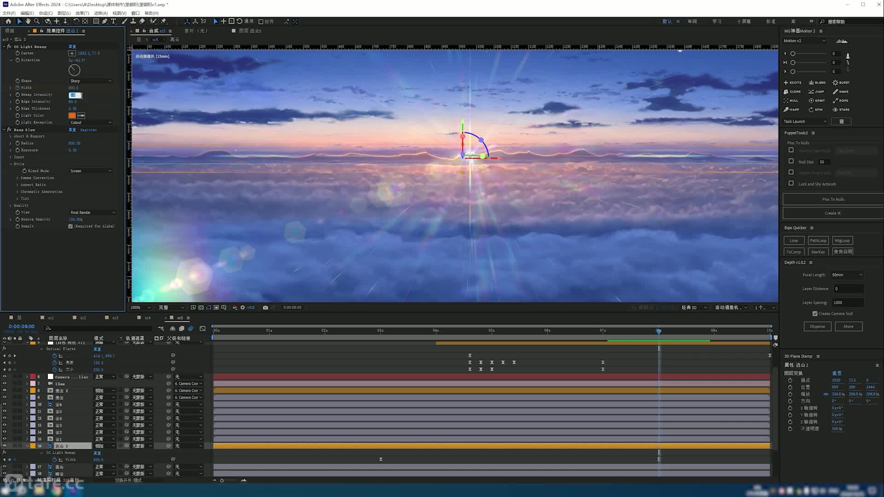Select the Rectangle shape tool
Image resolution: width=884 pixels, height=497 pixels.
[x=96, y=21]
